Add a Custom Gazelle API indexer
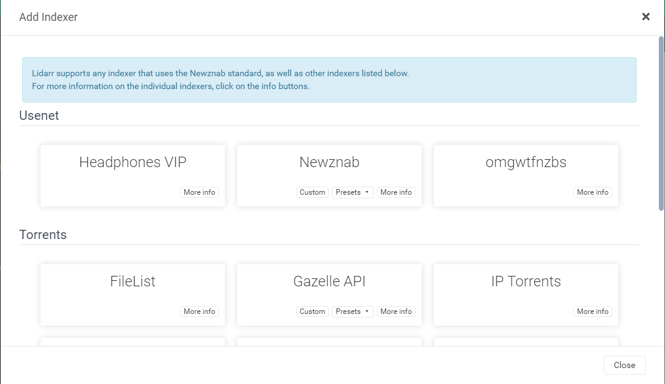This screenshot has width=665, height=384. coord(312,311)
